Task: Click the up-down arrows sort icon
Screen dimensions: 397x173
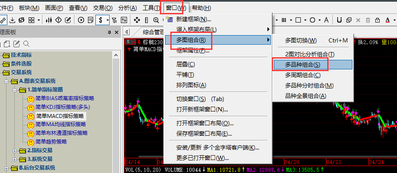Action: point(124,20)
